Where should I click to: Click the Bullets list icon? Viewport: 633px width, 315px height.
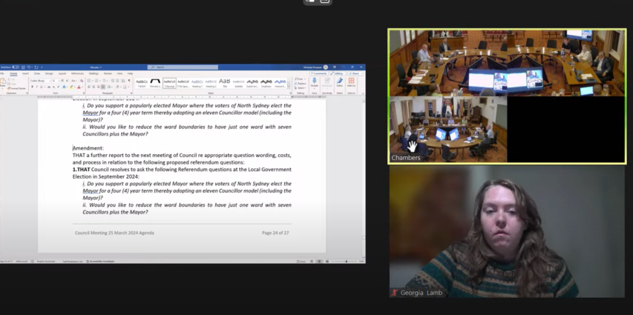pos(89,81)
